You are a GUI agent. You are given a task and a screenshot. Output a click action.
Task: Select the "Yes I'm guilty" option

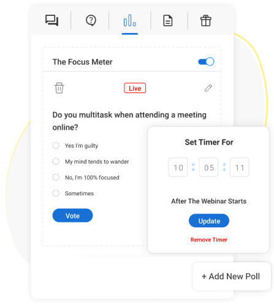tap(56, 146)
